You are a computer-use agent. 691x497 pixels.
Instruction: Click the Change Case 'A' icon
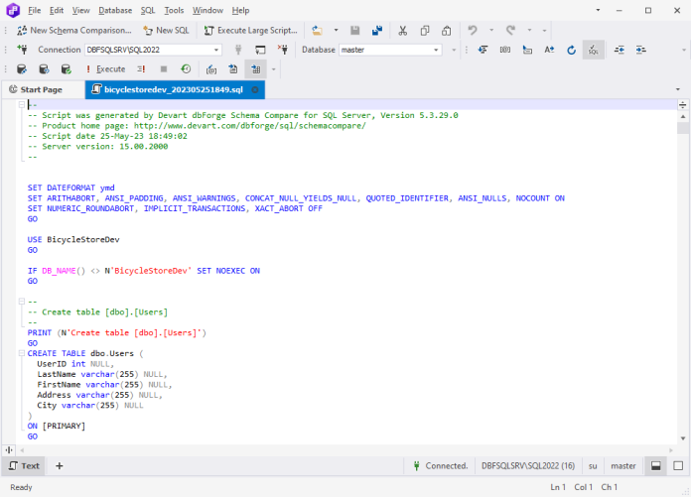(549, 50)
